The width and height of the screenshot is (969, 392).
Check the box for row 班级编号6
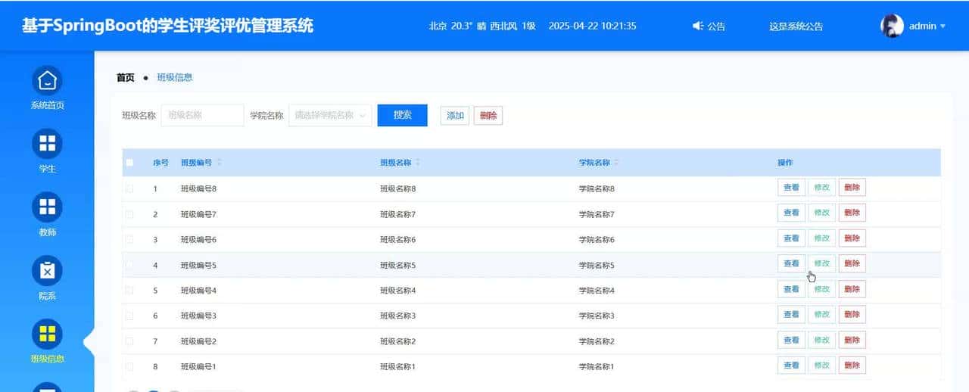[x=129, y=239]
